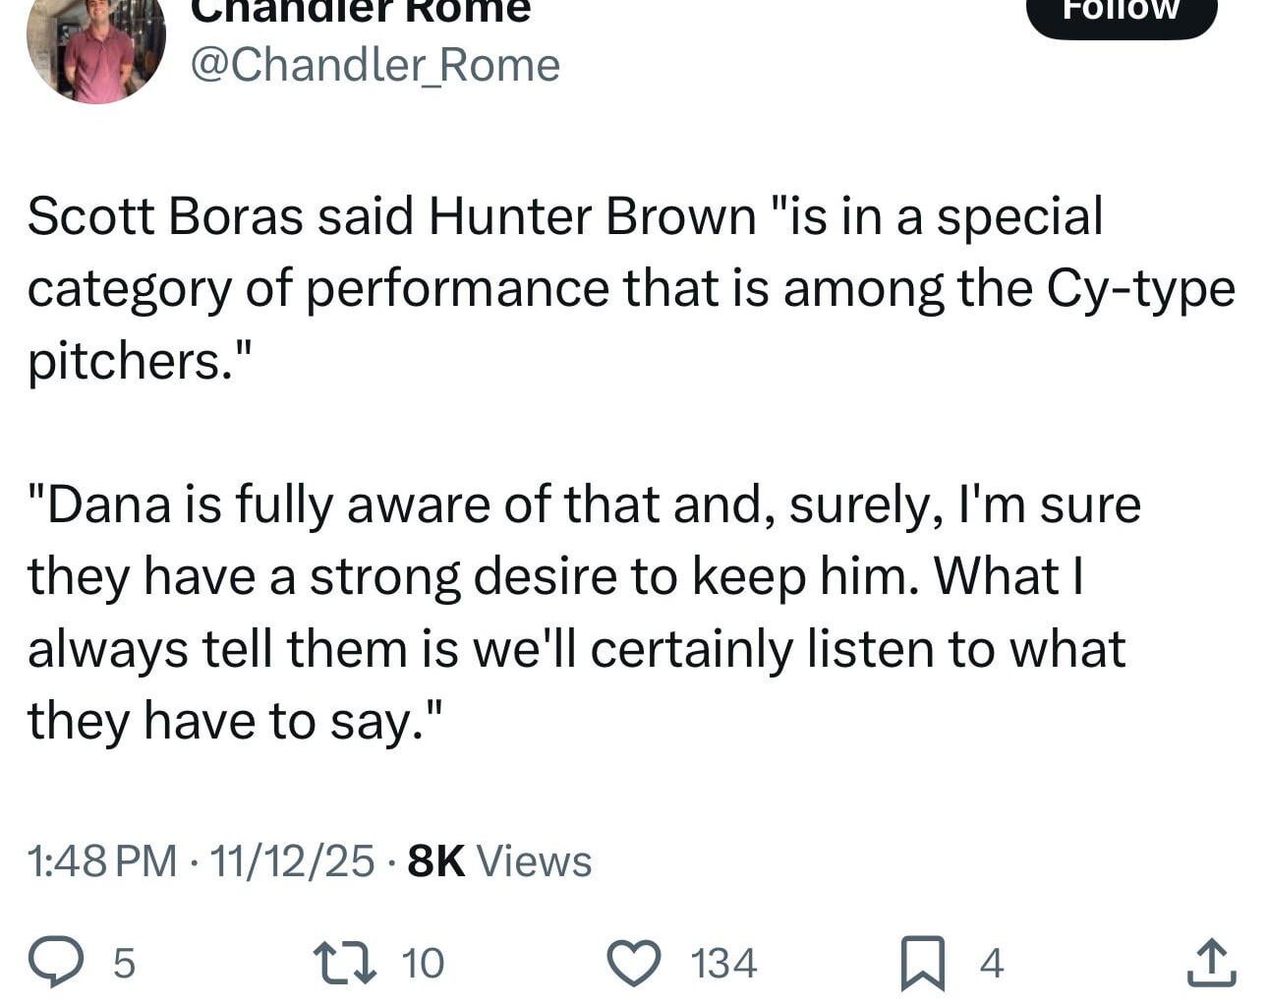
Task: Toggle follow state for Chandler Rome
Action: [x=1121, y=15]
